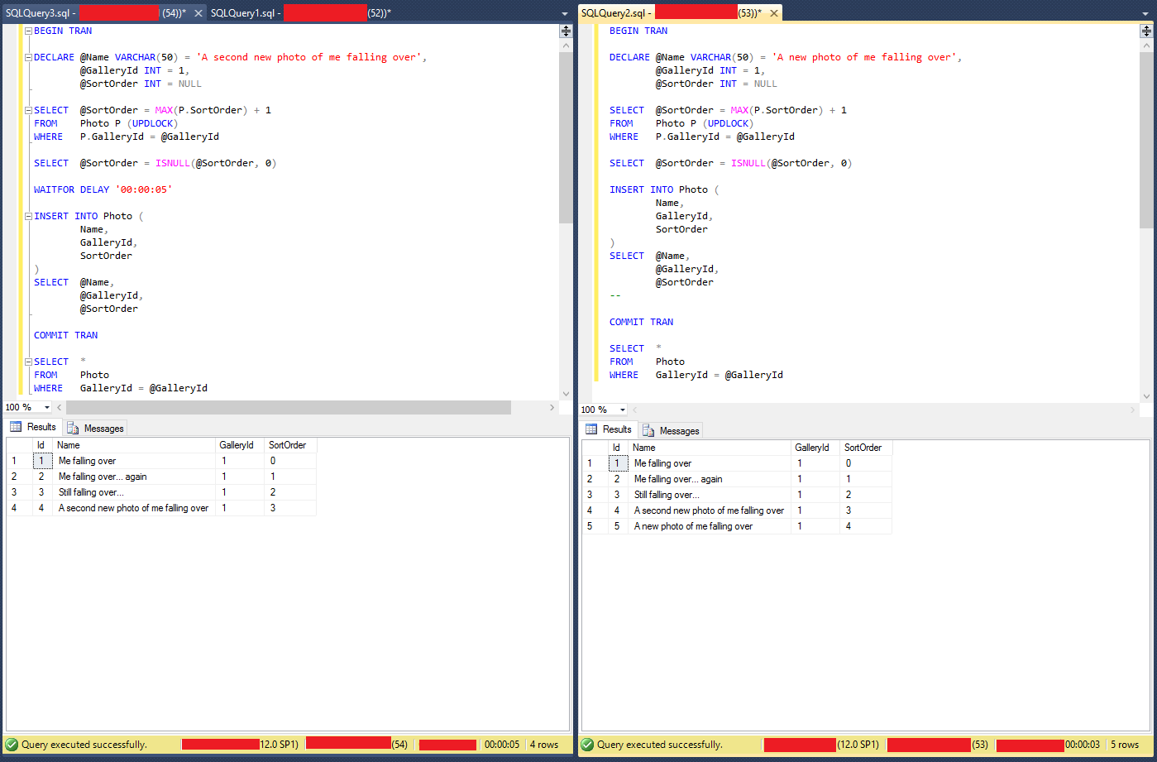Click the green success icon in SQLQuery2 status bar
Image resolution: width=1157 pixels, height=762 pixels.
point(587,745)
